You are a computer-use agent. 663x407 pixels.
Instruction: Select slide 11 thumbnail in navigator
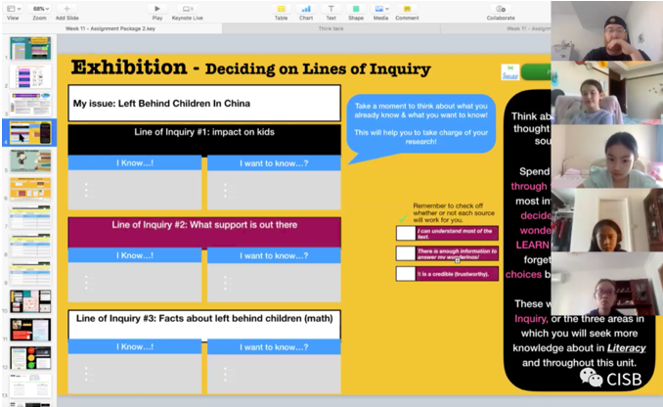tap(30, 330)
